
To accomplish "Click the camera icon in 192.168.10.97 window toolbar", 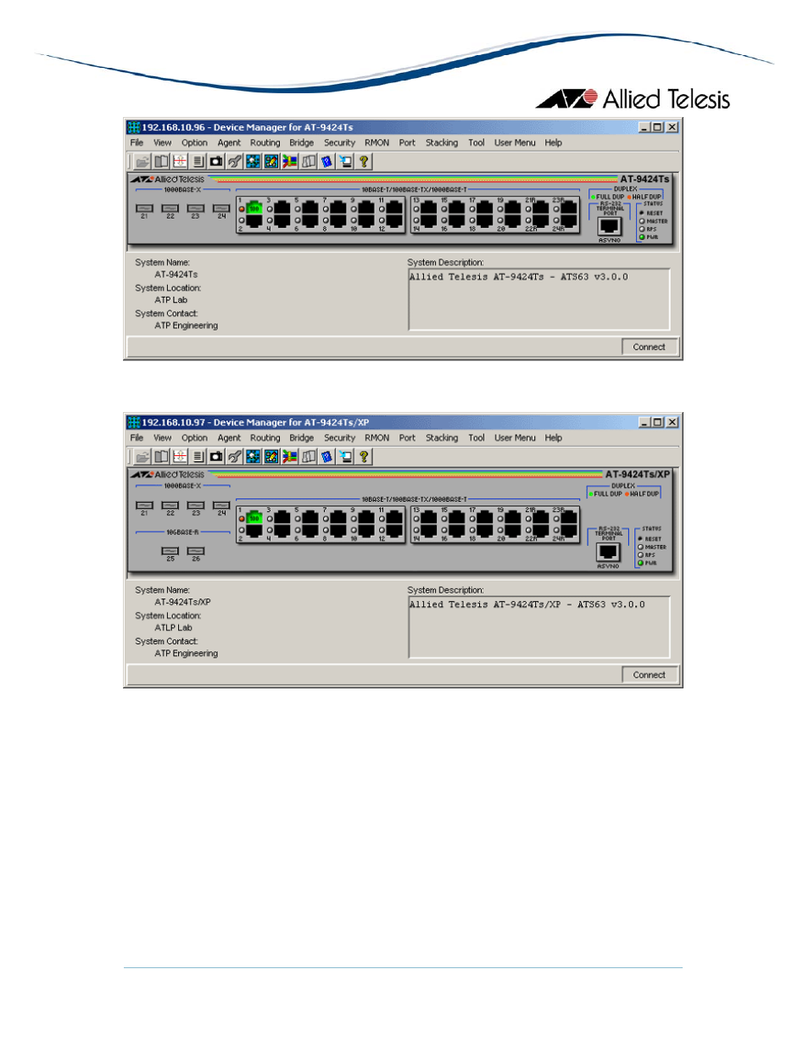I will (216, 456).
